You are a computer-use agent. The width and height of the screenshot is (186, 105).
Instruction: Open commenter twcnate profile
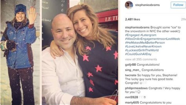(x=131, y=75)
